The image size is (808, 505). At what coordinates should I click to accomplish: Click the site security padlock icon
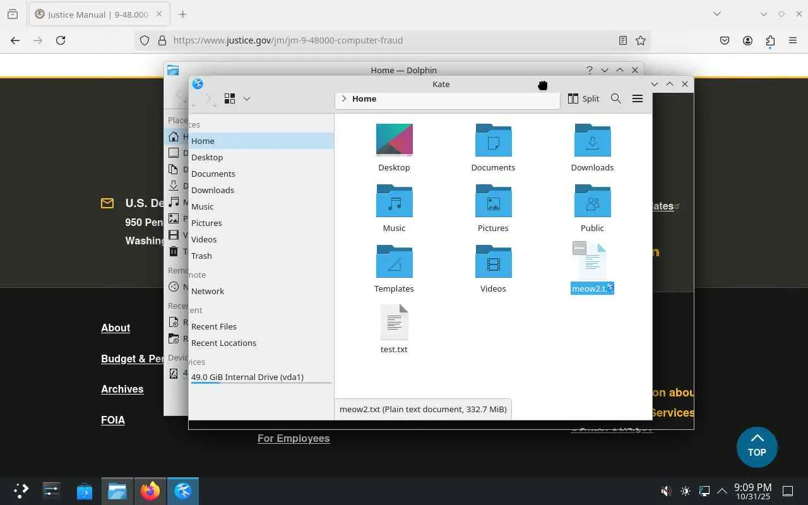[162, 40]
